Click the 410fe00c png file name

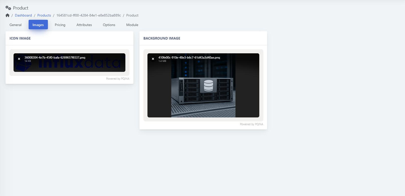click(x=189, y=58)
